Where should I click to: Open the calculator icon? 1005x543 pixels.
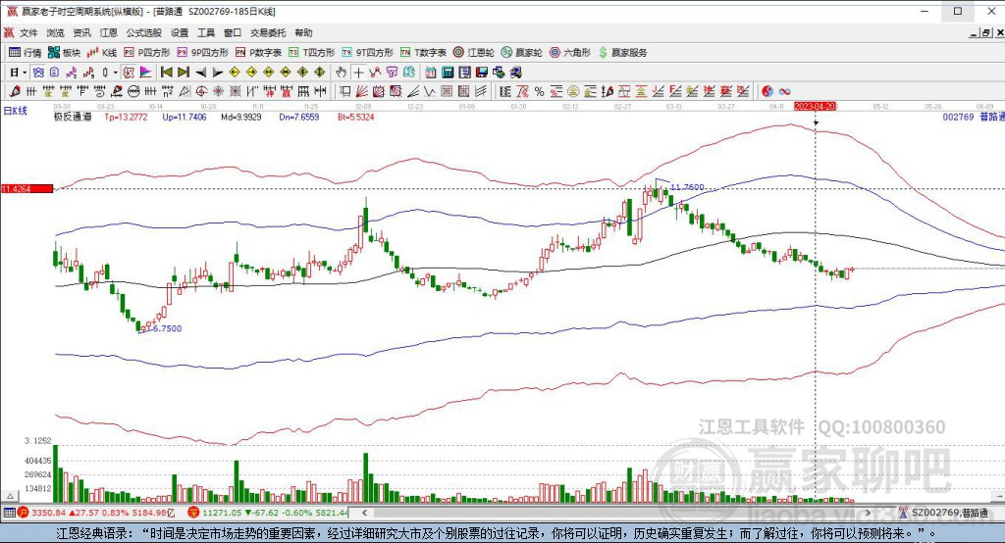click(448, 73)
